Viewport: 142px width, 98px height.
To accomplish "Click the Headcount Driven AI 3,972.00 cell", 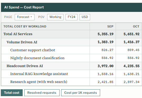I will tap(103, 66).
